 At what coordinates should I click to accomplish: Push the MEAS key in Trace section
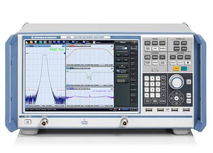pyautogui.click(x=147, y=43)
